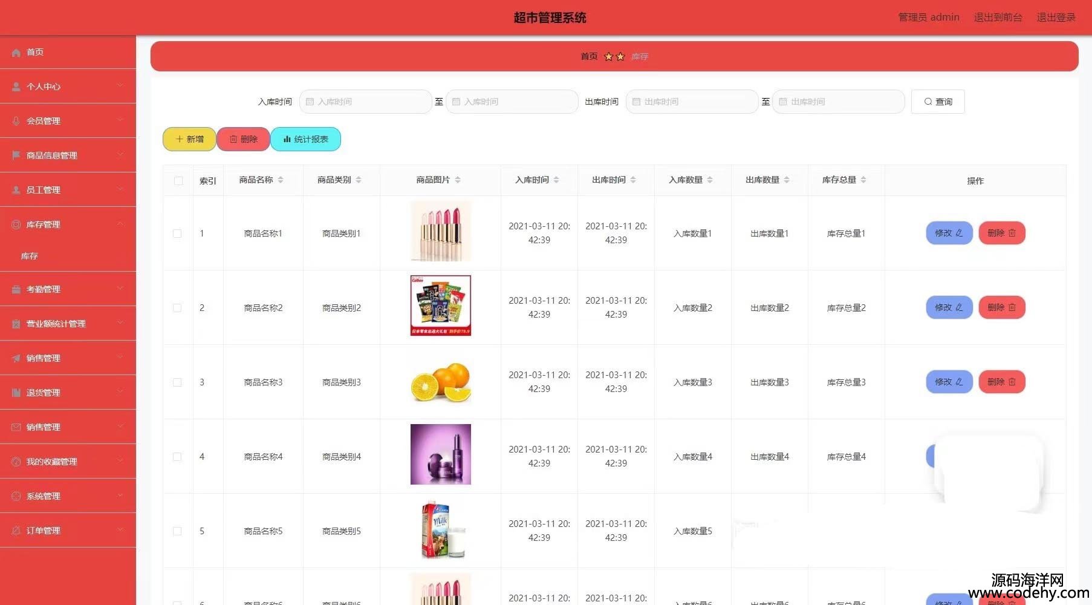Collapse the 库存管理 sidebar menu
The image size is (1092, 605).
tap(68, 224)
